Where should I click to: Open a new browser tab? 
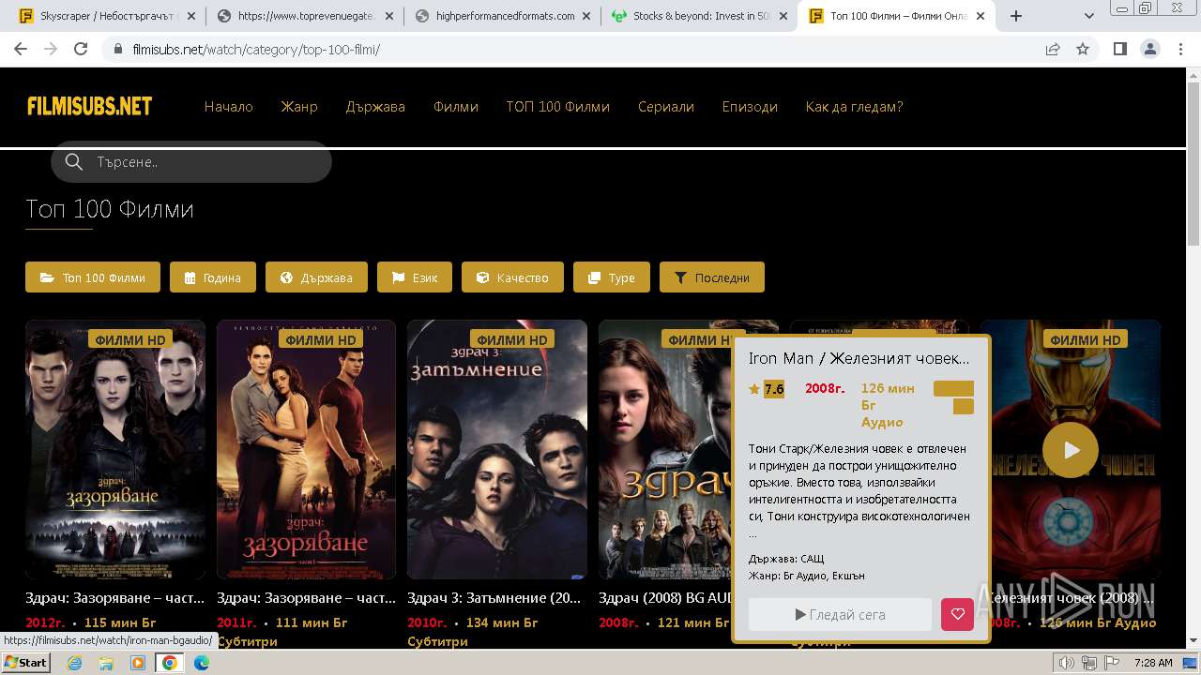pos(1015,16)
